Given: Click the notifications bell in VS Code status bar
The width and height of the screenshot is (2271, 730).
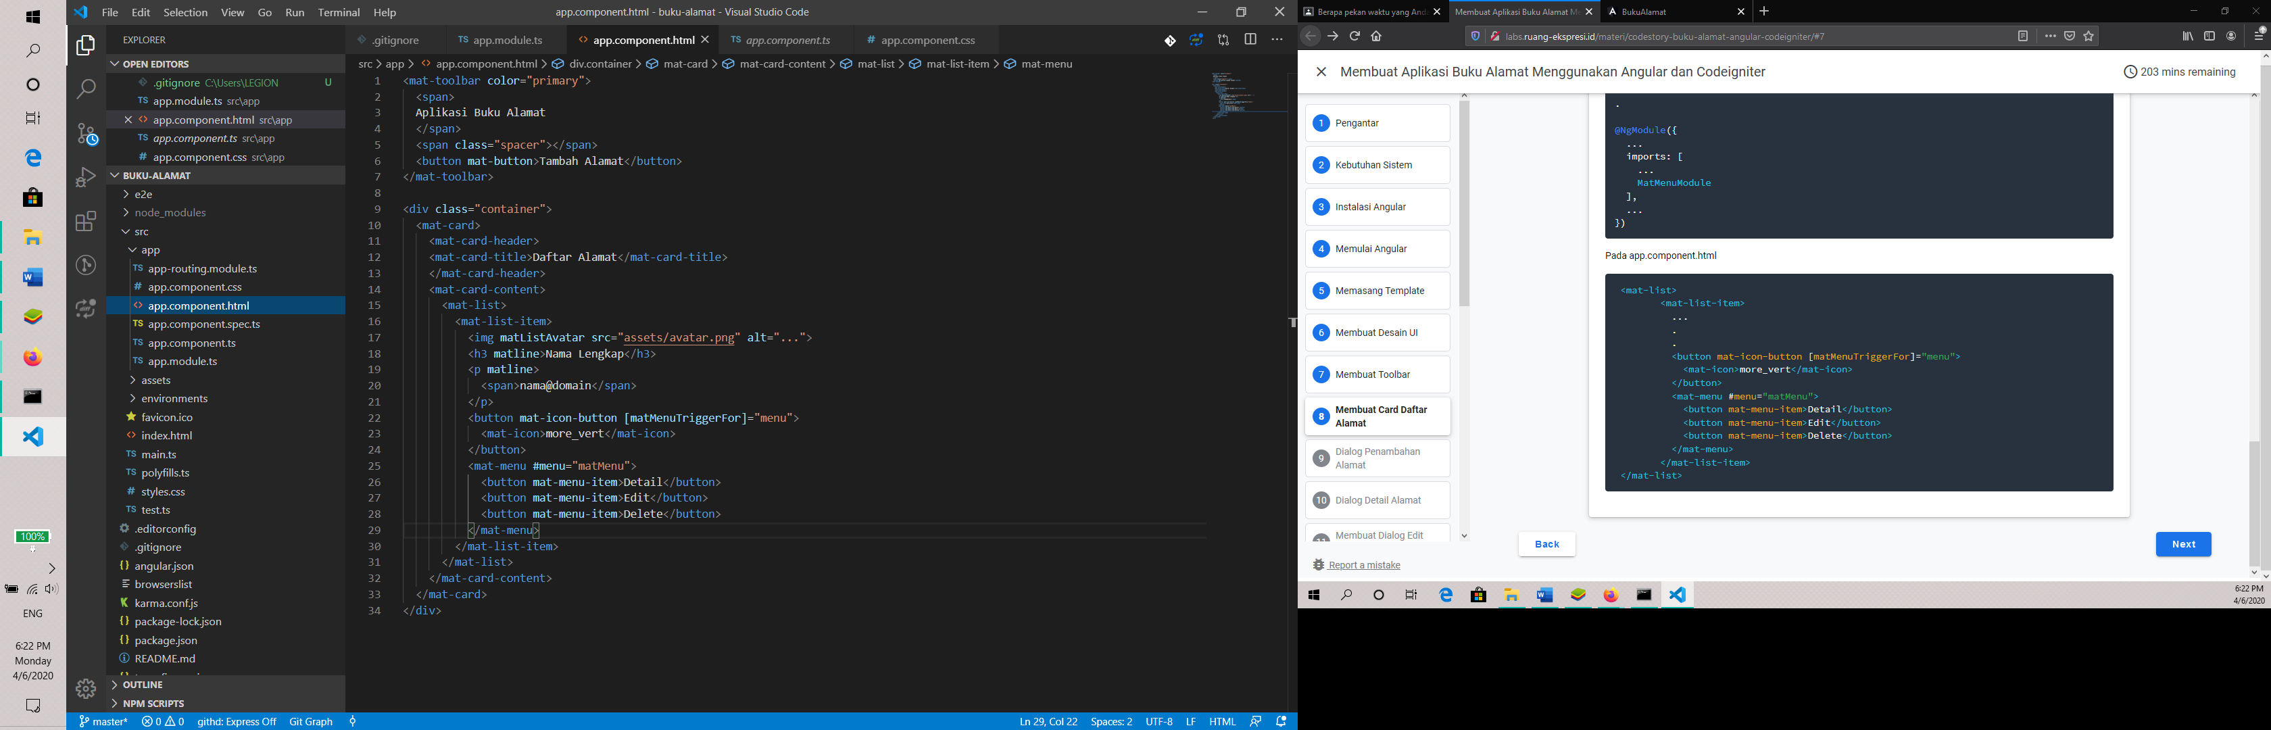Looking at the screenshot, I should [x=1282, y=721].
